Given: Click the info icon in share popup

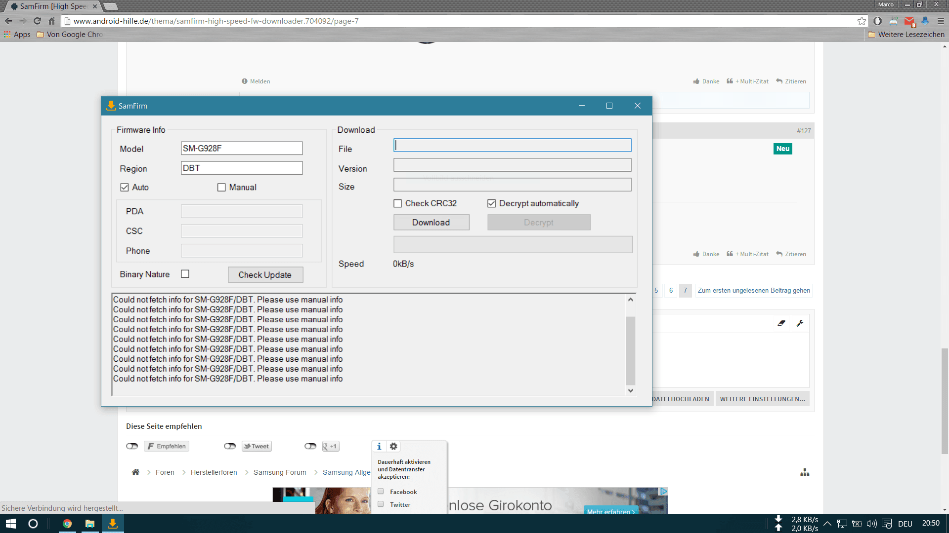Looking at the screenshot, I should click(x=379, y=446).
